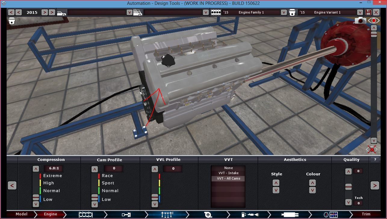This screenshot has width=387, height=219.
Task: Click the Compression slider handle
Action: click(36, 198)
